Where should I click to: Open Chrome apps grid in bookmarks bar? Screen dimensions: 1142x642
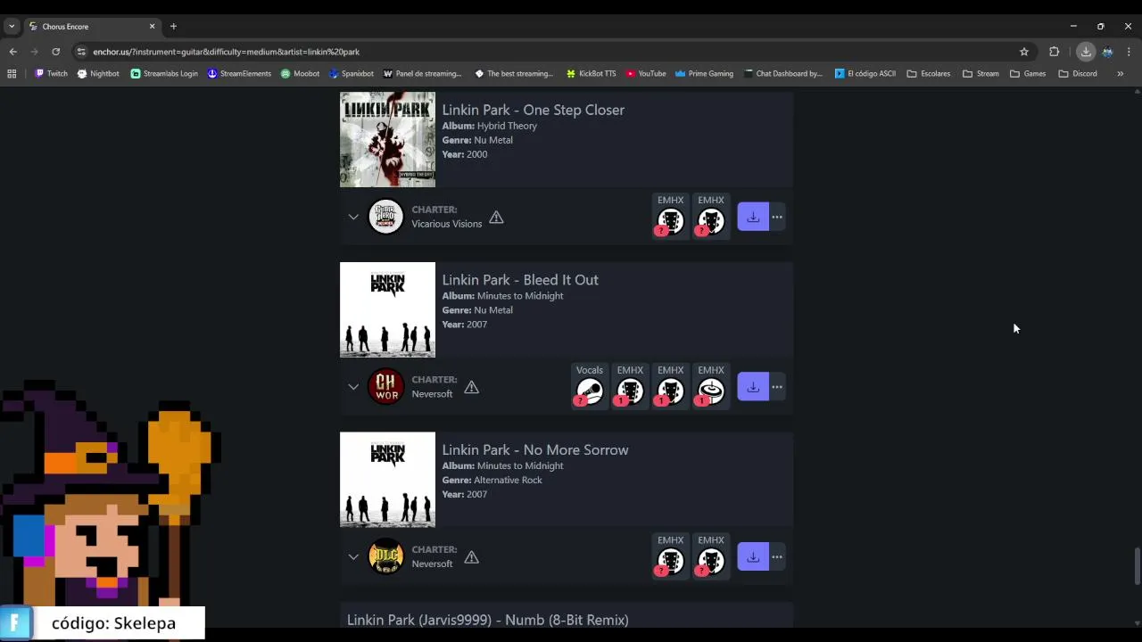[x=12, y=74]
